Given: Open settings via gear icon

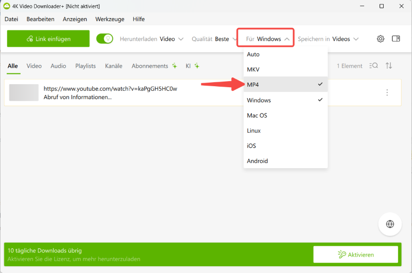Looking at the screenshot, I should pyautogui.click(x=381, y=39).
